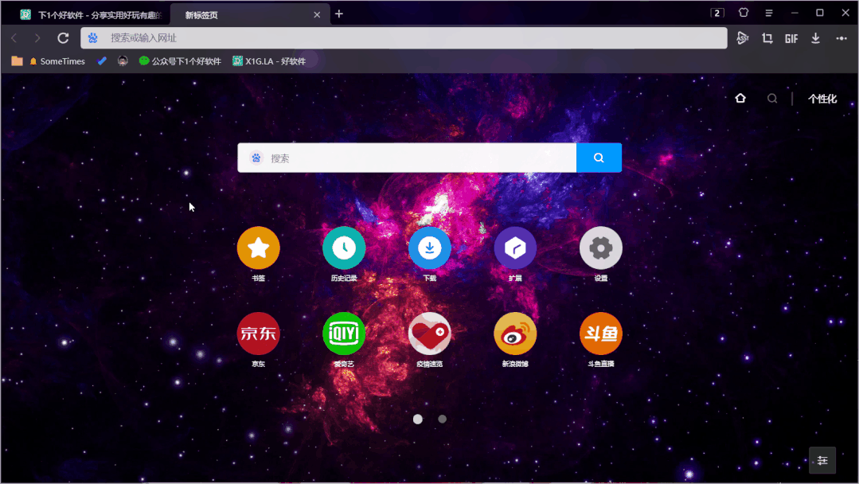The height and width of the screenshot is (484, 859).
Task: Select the second page indicator dot
Action: pyautogui.click(x=442, y=419)
